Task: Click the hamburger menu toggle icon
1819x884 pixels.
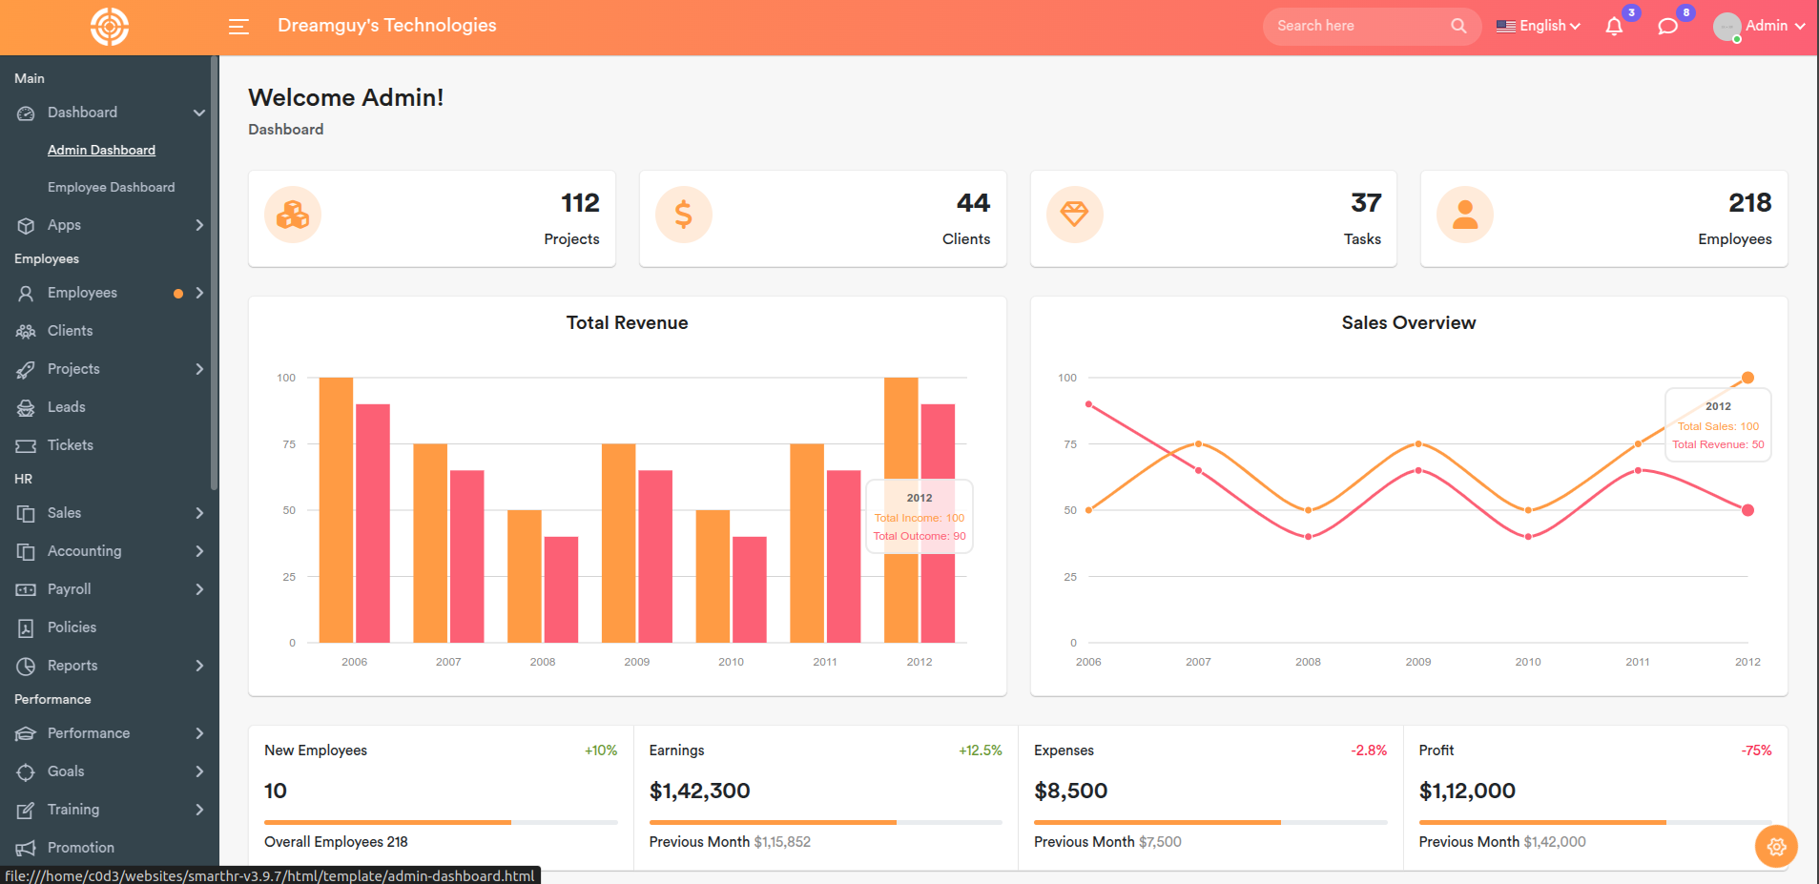Action: 238,27
